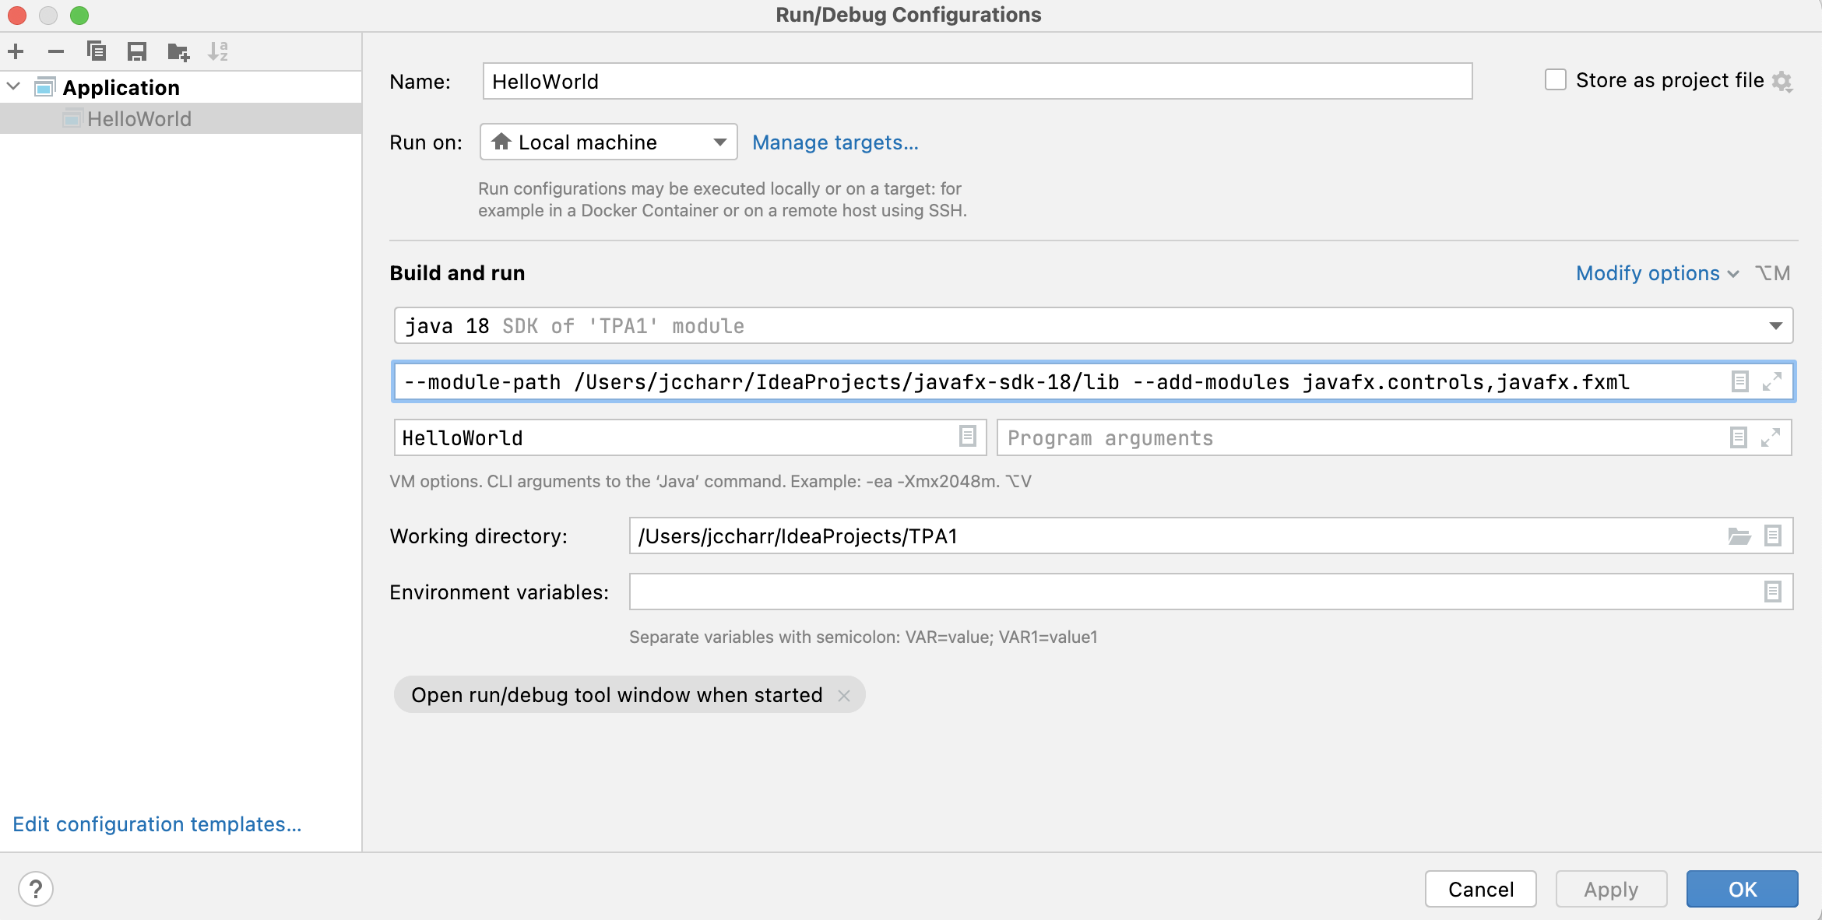Click Manage targets hyperlink

(834, 142)
